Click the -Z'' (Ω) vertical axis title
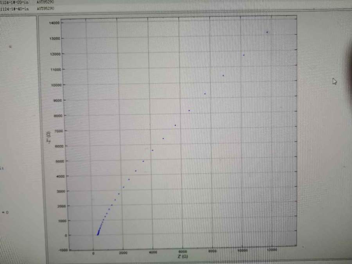This screenshot has width=352, height=264. 48,137
